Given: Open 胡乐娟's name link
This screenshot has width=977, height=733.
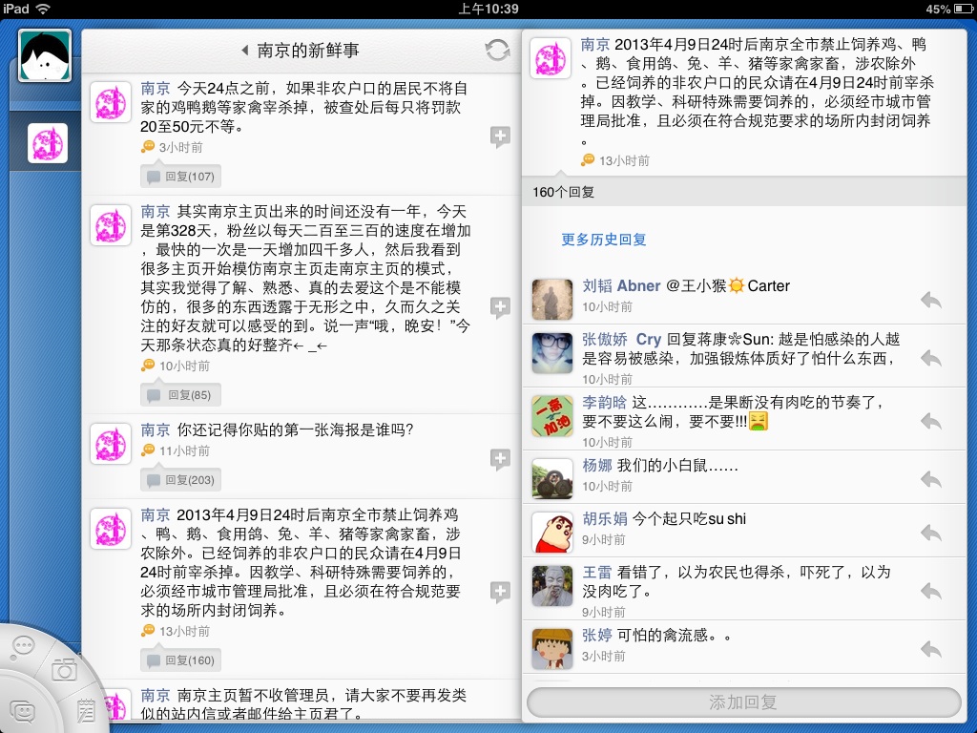Looking at the screenshot, I should coord(604,518).
